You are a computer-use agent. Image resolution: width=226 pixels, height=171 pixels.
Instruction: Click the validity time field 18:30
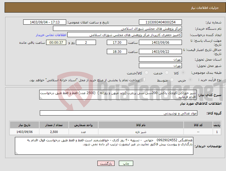117,51
